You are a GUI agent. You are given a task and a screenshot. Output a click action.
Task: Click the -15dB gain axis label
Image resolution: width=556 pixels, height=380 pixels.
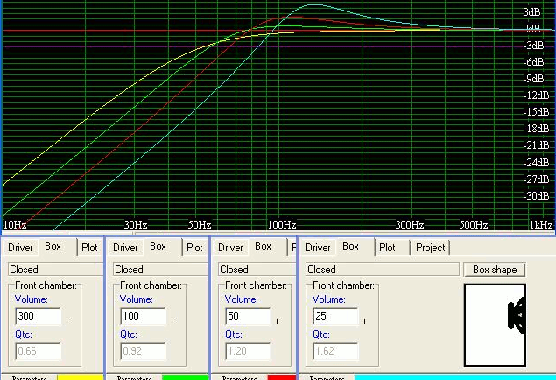(536, 112)
